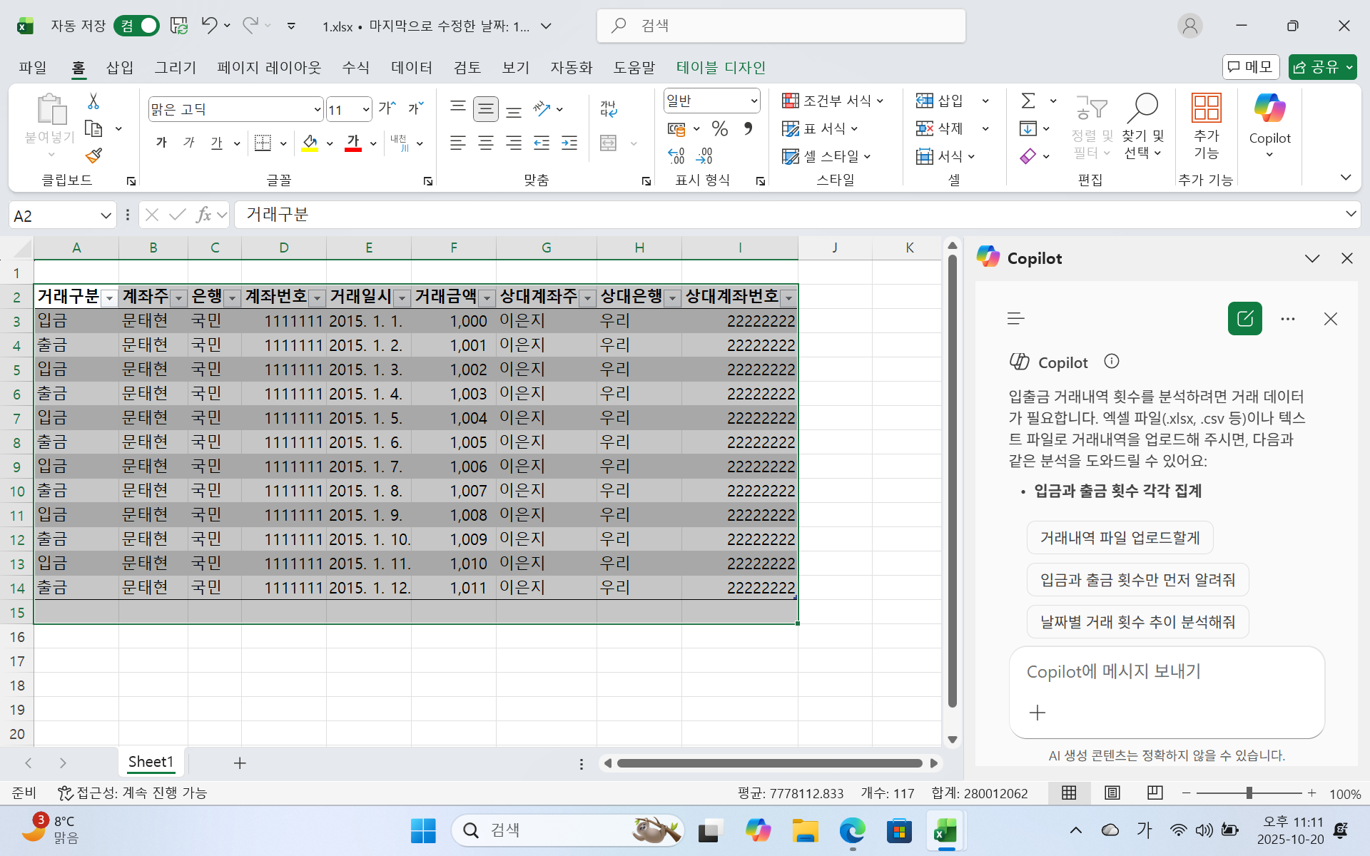Switch to the 테이블 디자인 tab

(x=720, y=67)
